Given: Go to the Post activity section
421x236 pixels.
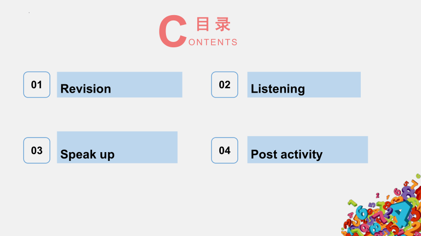Looking at the screenshot, I should (307, 150).
